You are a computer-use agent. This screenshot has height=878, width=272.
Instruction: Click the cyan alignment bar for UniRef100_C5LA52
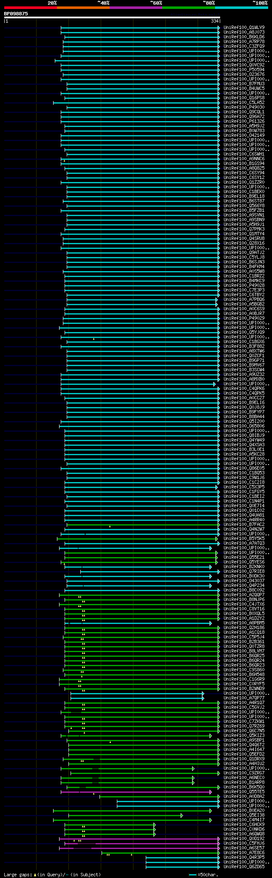pos(136,102)
